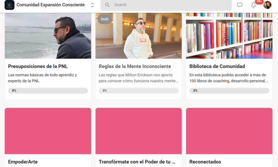Open the Reconectados pink cover
Viewport: 278px width, 167px height.
pyautogui.click(x=229, y=131)
